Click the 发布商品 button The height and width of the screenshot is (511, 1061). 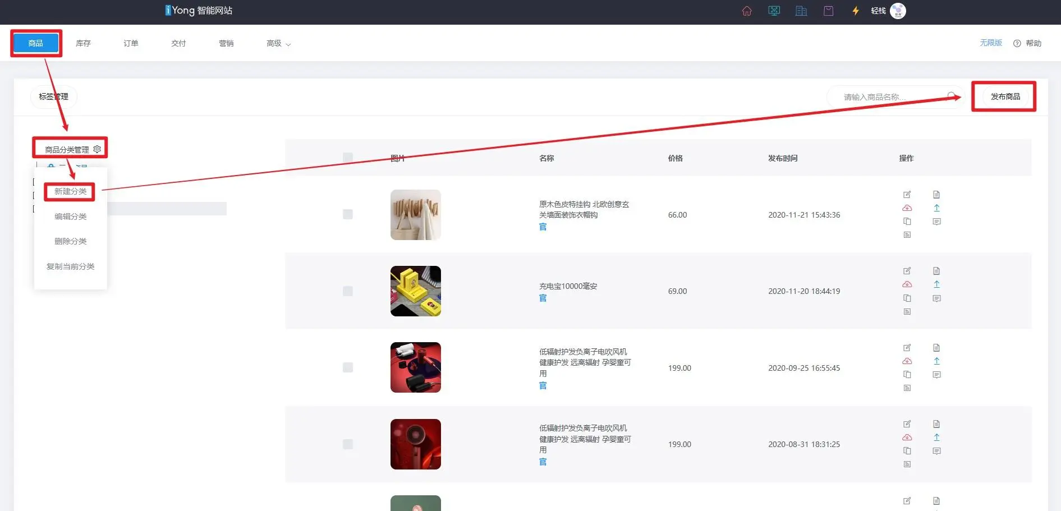coord(1005,96)
